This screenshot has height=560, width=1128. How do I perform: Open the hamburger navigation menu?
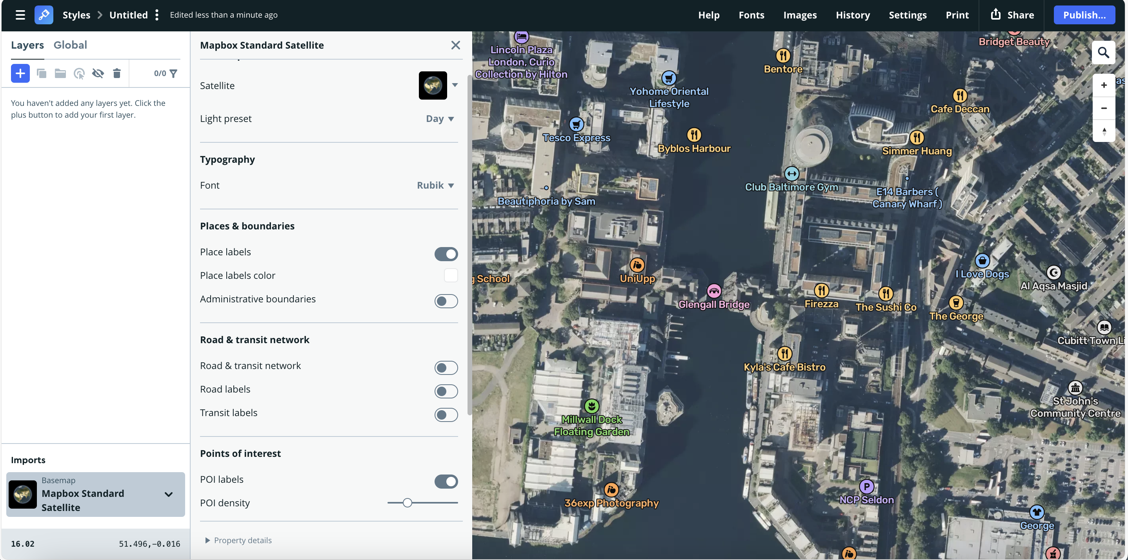[20, 15]
